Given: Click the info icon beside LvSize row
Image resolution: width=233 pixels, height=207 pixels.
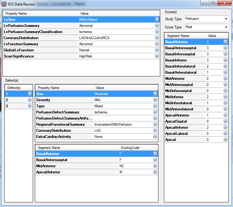Looking at the screenshot, I should [157, 20].
